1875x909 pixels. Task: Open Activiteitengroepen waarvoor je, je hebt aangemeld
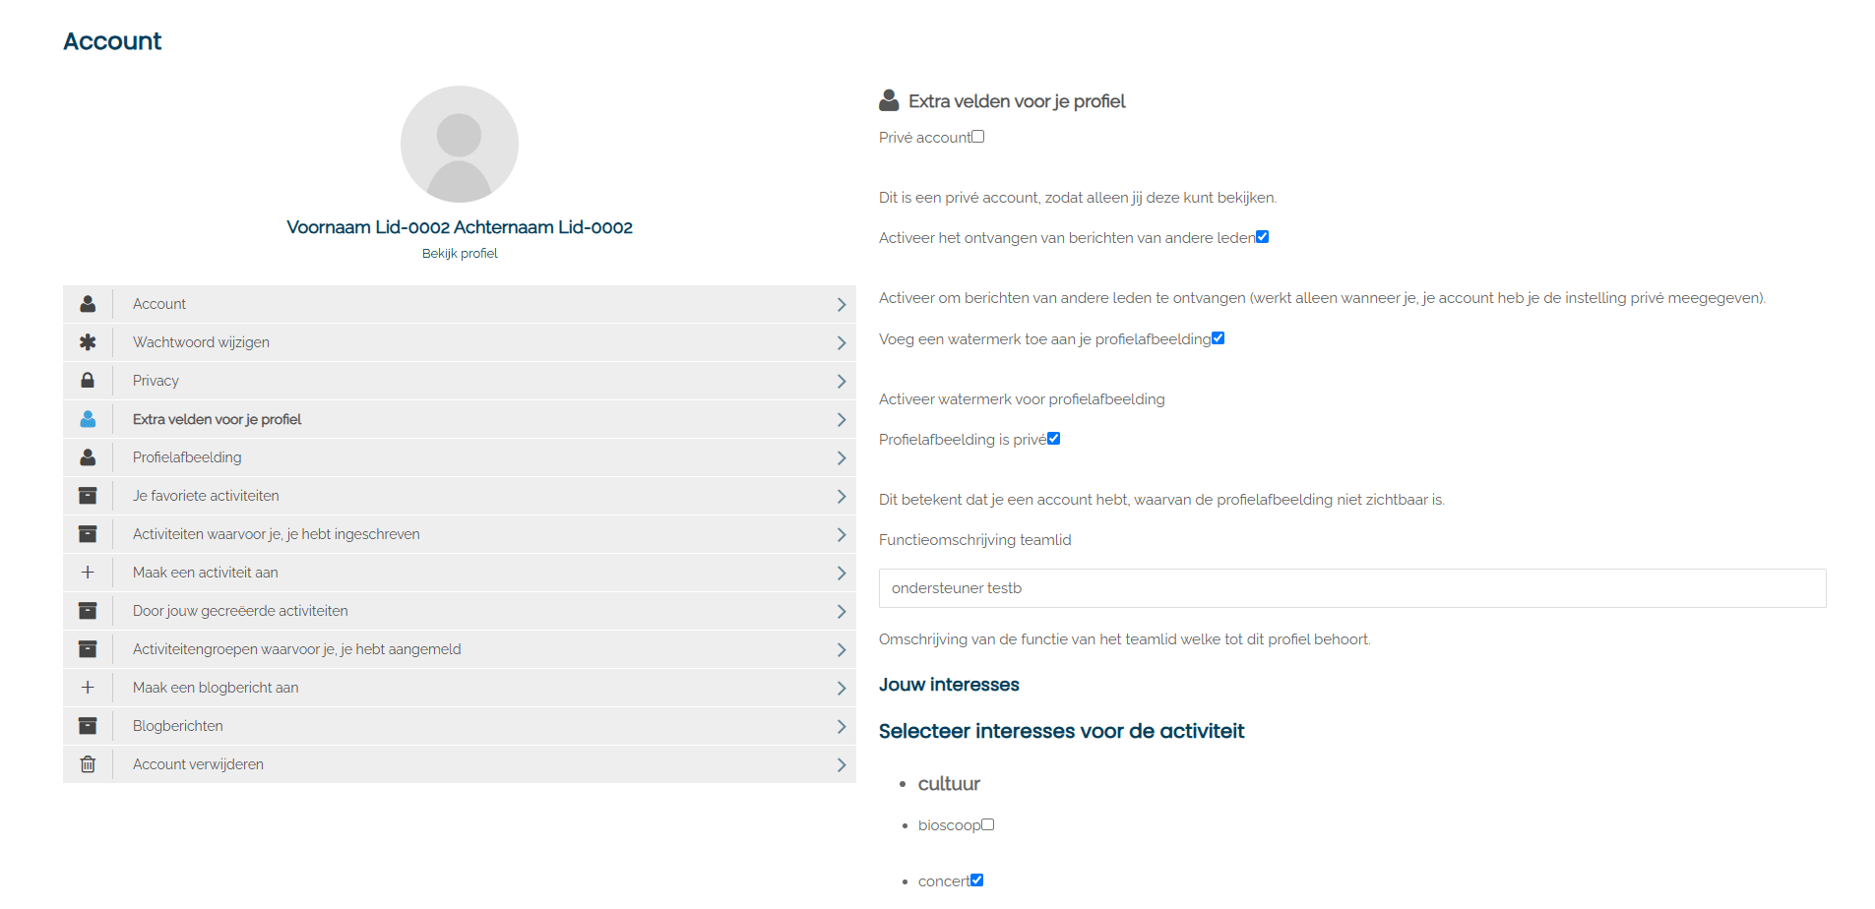[x=296, y=649]
